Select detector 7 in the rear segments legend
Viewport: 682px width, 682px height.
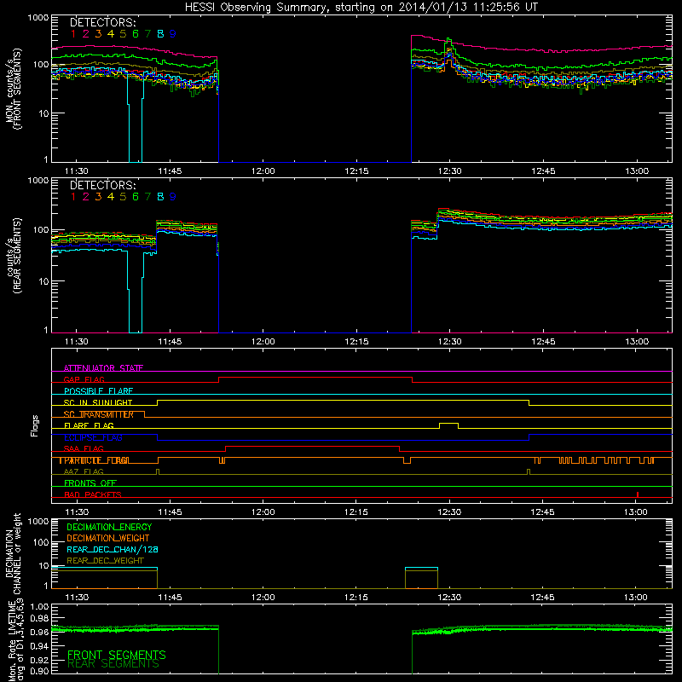coord(147,197)
